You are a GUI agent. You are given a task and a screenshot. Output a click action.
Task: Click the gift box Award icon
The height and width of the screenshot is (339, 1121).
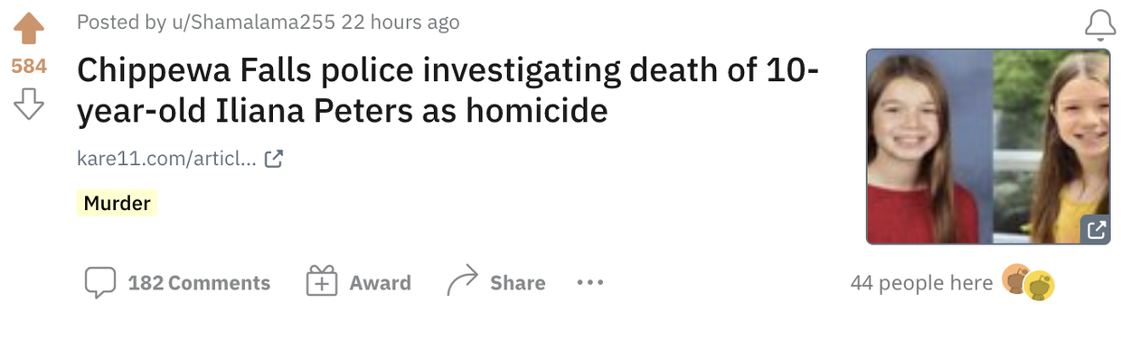click(x=322, y=282)
